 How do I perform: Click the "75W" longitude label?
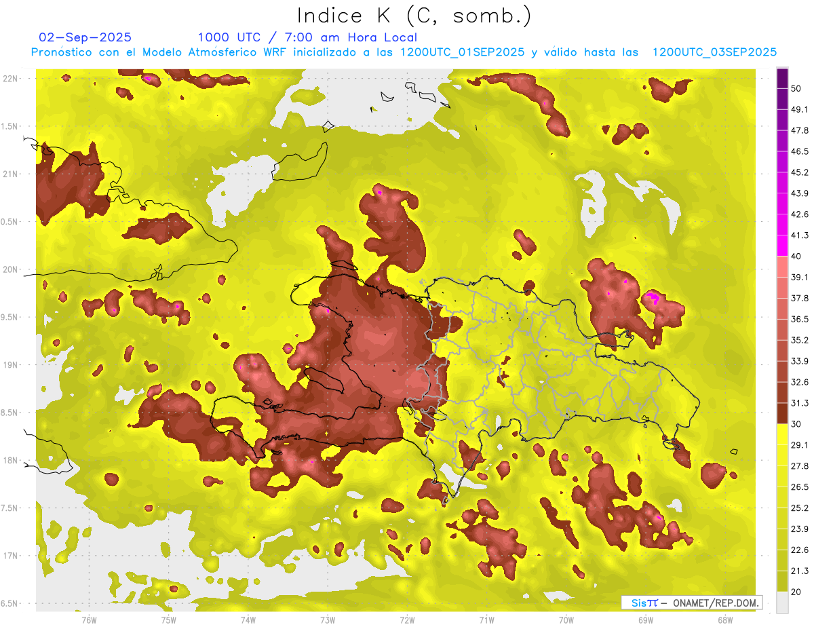[169, 620]
